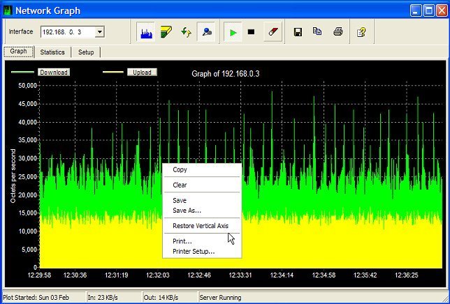This screenshot has height=304, width=450.
Task: Click the user search toolbar icon
Action: coord(207,32)
